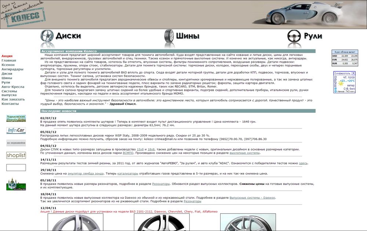Open Системы выпуска section
This screenshot has width=367, height=231.
(10, 93)
